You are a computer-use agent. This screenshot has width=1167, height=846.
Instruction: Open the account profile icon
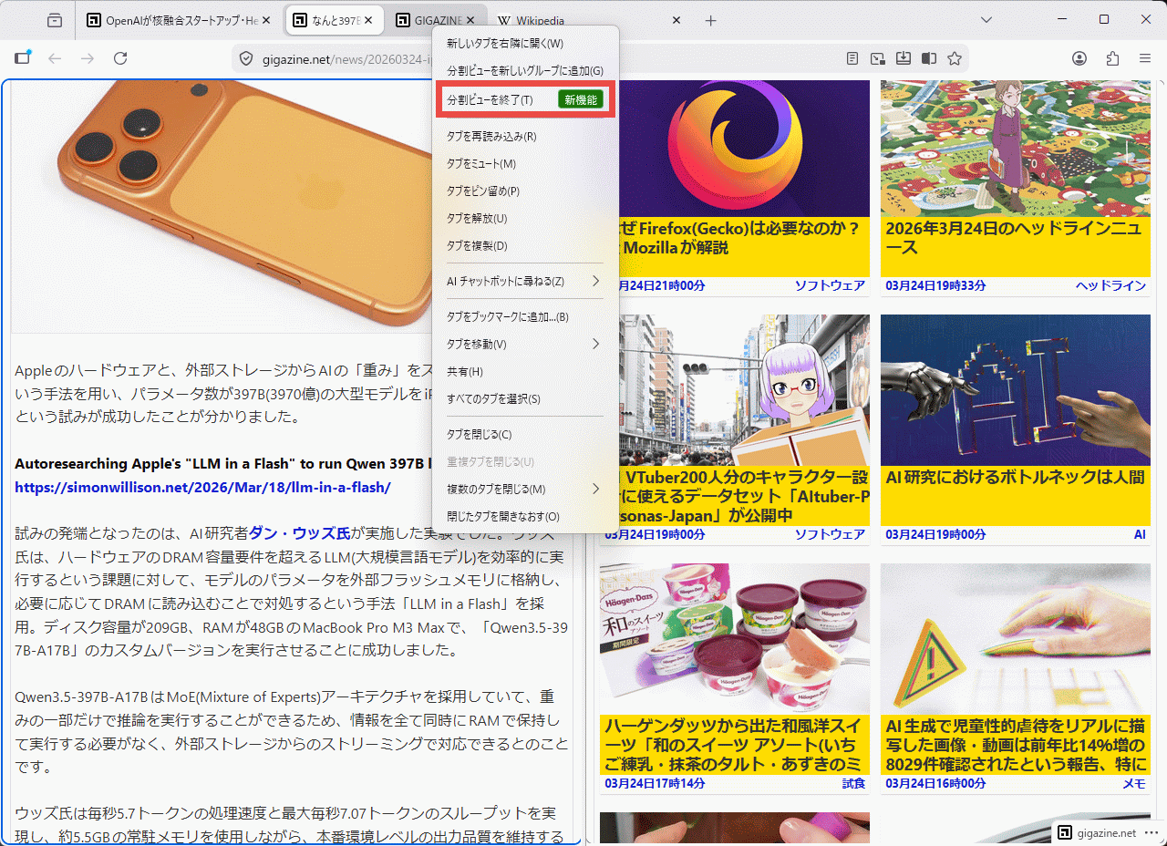(1079, 58)
